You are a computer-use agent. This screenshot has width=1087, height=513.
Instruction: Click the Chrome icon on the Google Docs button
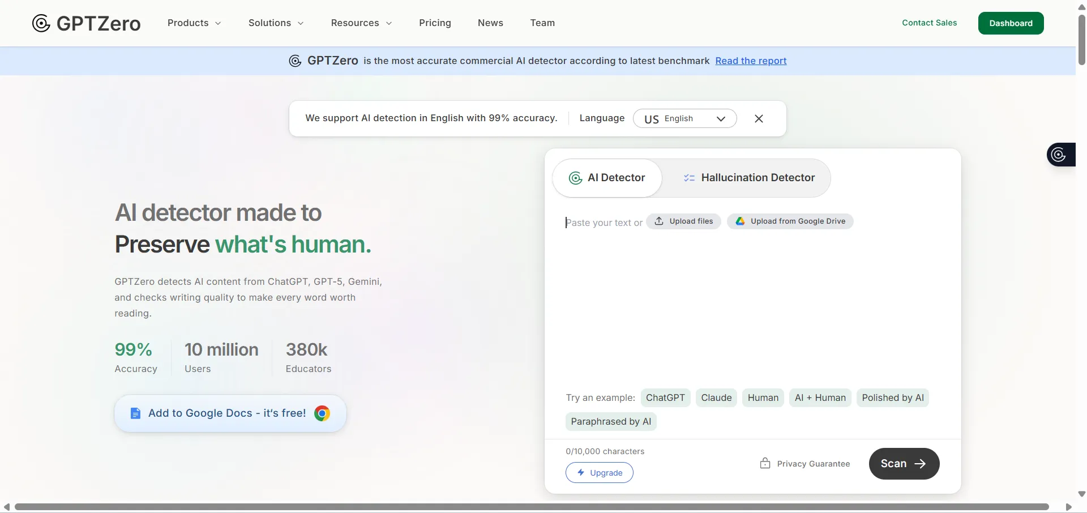point(323,413)
